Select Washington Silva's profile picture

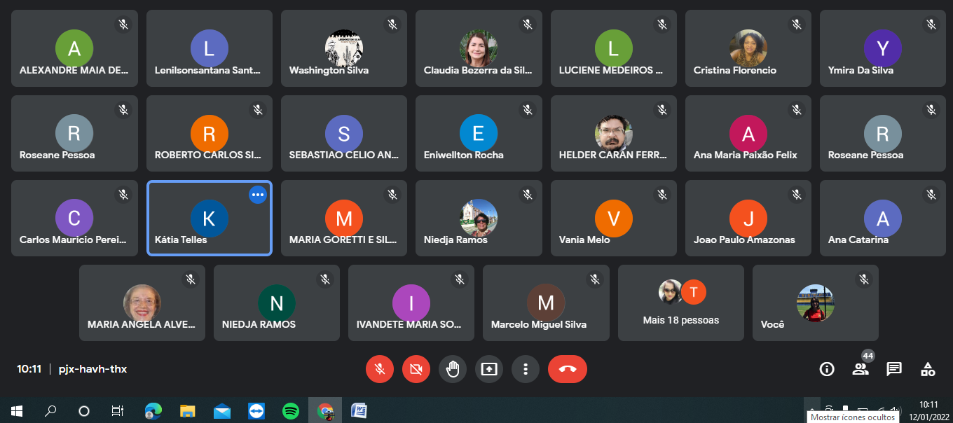click(344, 48)
